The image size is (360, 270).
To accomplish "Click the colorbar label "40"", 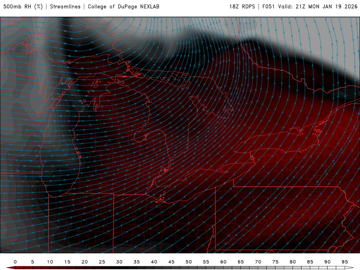I will 154,262.
